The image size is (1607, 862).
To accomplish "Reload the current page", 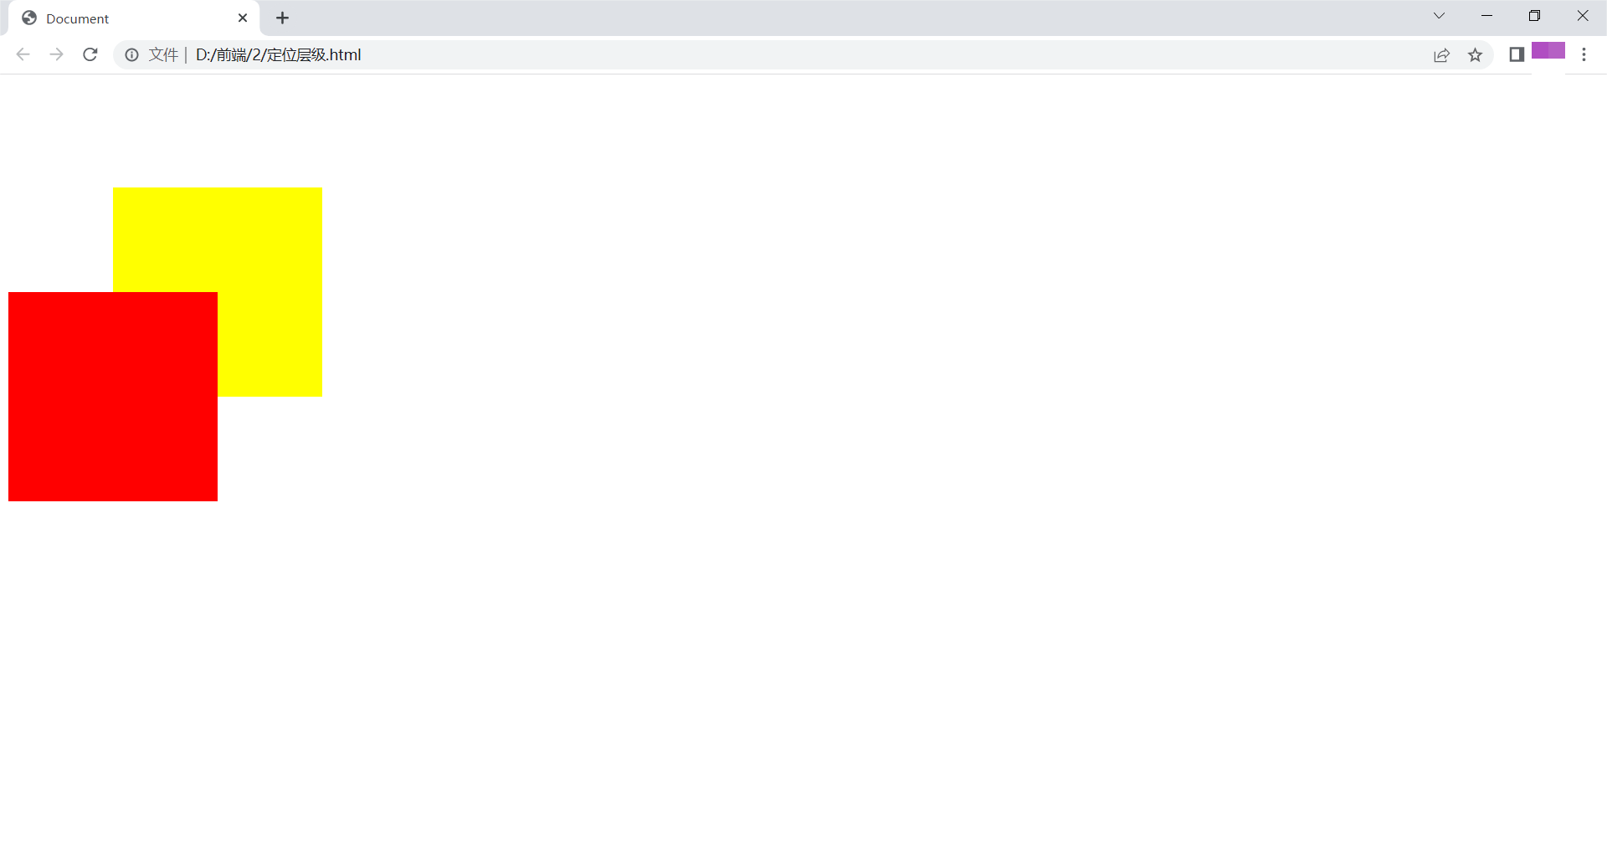I will (90, 54).
